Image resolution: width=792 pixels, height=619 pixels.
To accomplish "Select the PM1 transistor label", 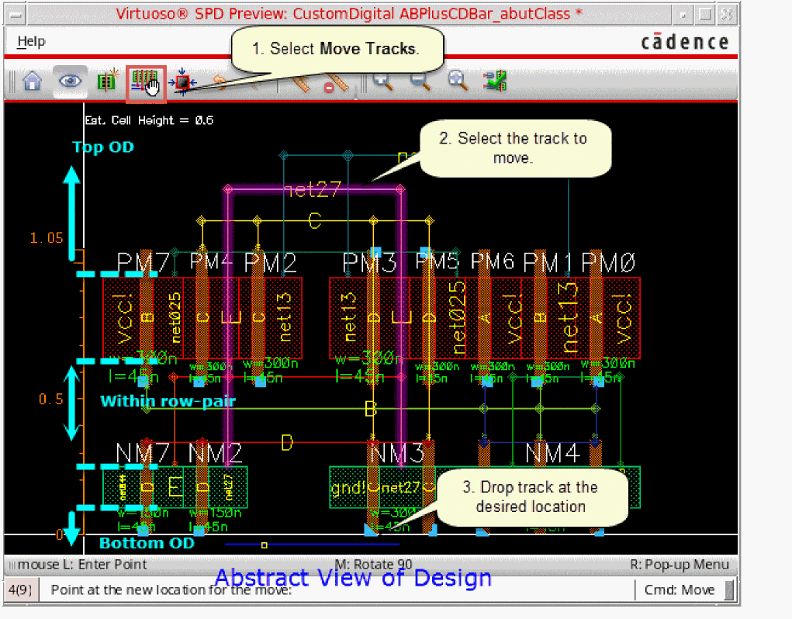I will 548,262.
